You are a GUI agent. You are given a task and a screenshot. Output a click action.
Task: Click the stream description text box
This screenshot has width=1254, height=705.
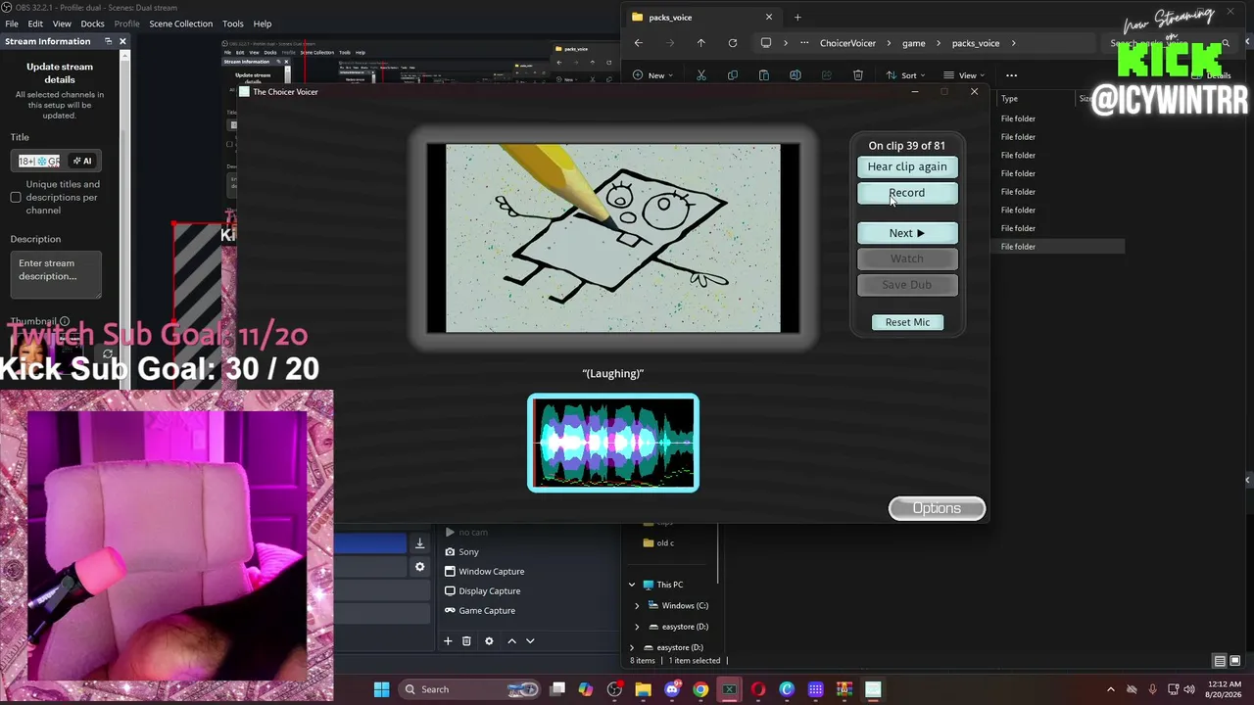click(56, 274)
